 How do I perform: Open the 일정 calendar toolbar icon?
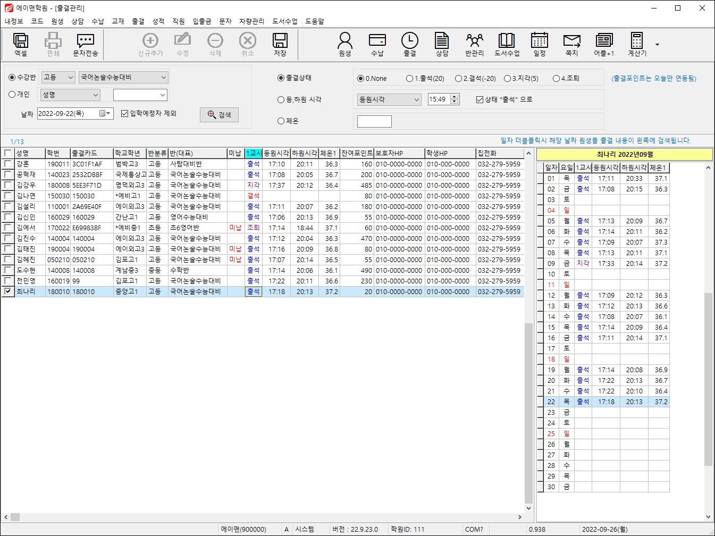[540, 44]
